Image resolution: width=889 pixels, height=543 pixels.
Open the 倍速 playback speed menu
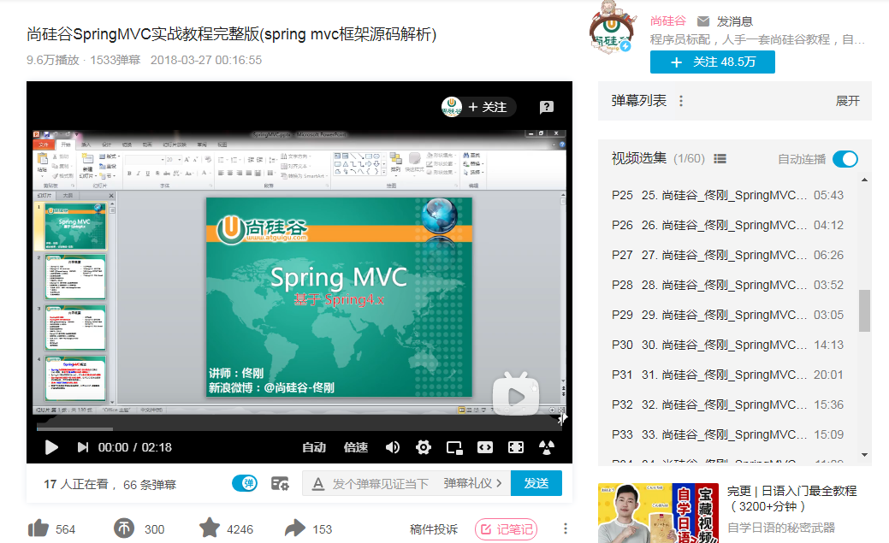(x=357, y=446)
